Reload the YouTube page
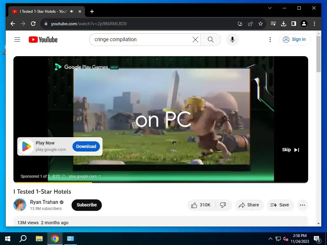Screen dimensions: 327x245 coord(33,24)
